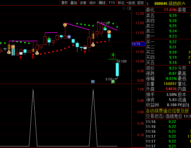Click the blue 财 financial marker
This screenshot has height=148, width=191.
pyautogui.click(x=93, y=81)
